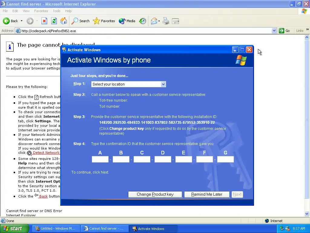Click confirmation ID field C

pyautogui.click(x=142, y=159)
